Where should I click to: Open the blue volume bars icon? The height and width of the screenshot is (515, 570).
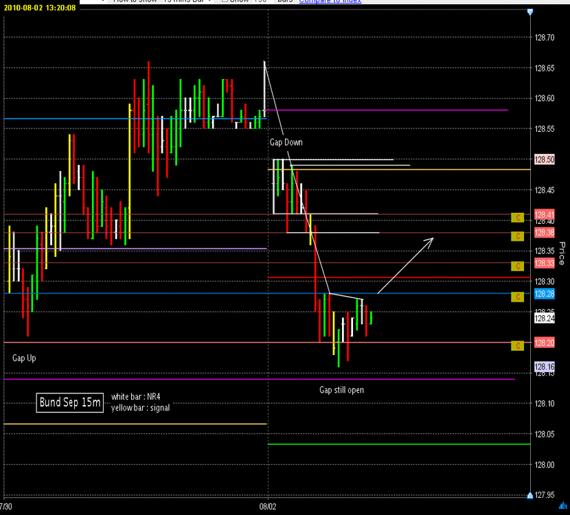pos(563,505)
